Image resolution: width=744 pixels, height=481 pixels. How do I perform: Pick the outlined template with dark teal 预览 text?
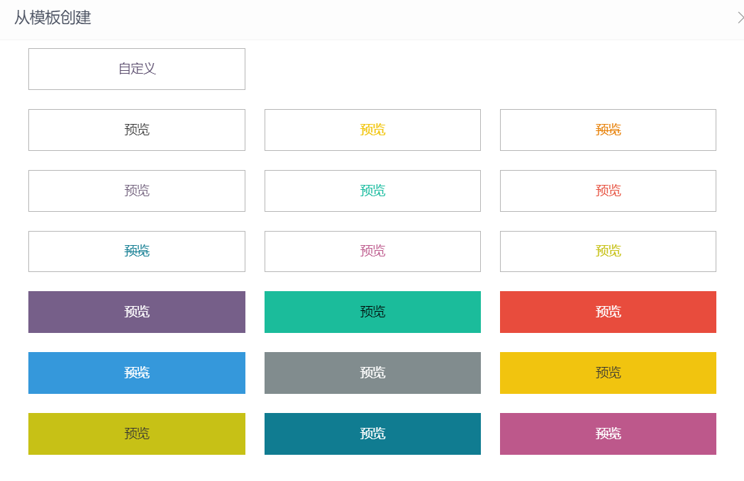pos(137,251)
